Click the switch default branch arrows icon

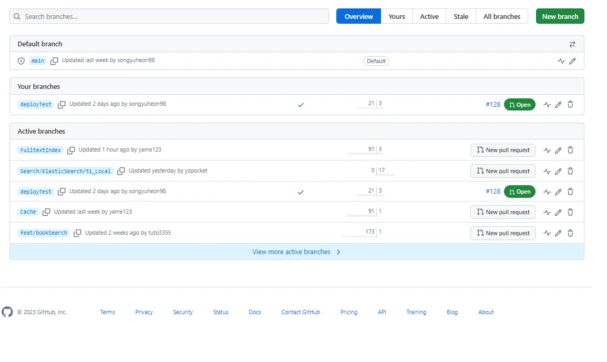572,44
